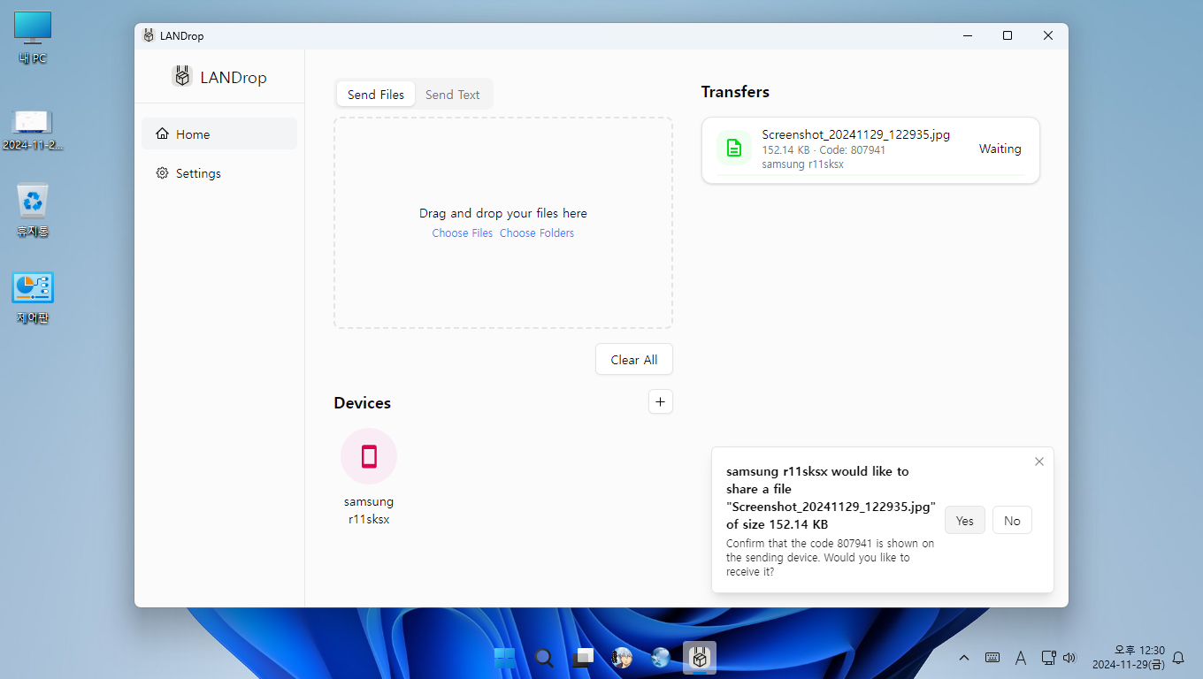Viewport: 1203px width, 679px height.
Task: Switch to the Send Text tab
Action: tap(453, 95)
